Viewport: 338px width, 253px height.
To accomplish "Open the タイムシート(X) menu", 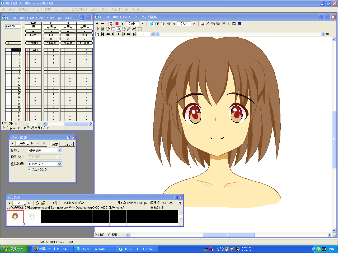I will [x=41, y=9].
